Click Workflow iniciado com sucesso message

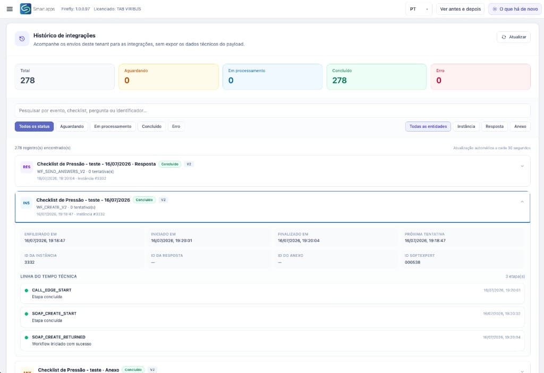coord(62,344)
